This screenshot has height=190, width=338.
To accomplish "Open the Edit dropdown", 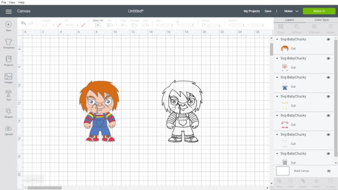I will [109, 25].
